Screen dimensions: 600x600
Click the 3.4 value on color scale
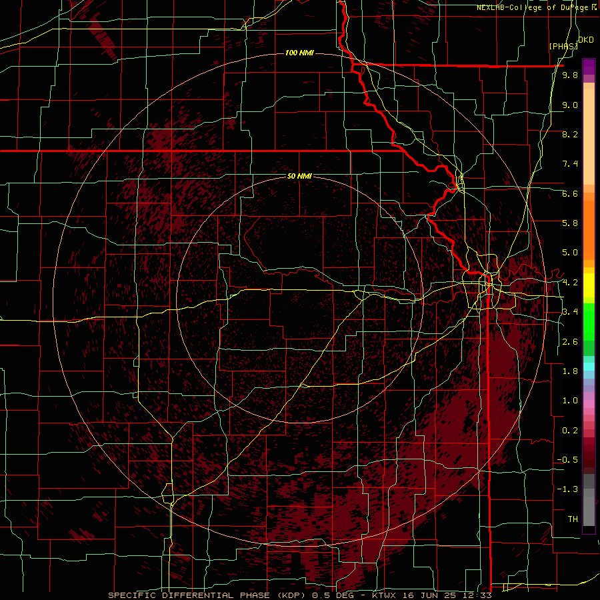click(570, 312)
